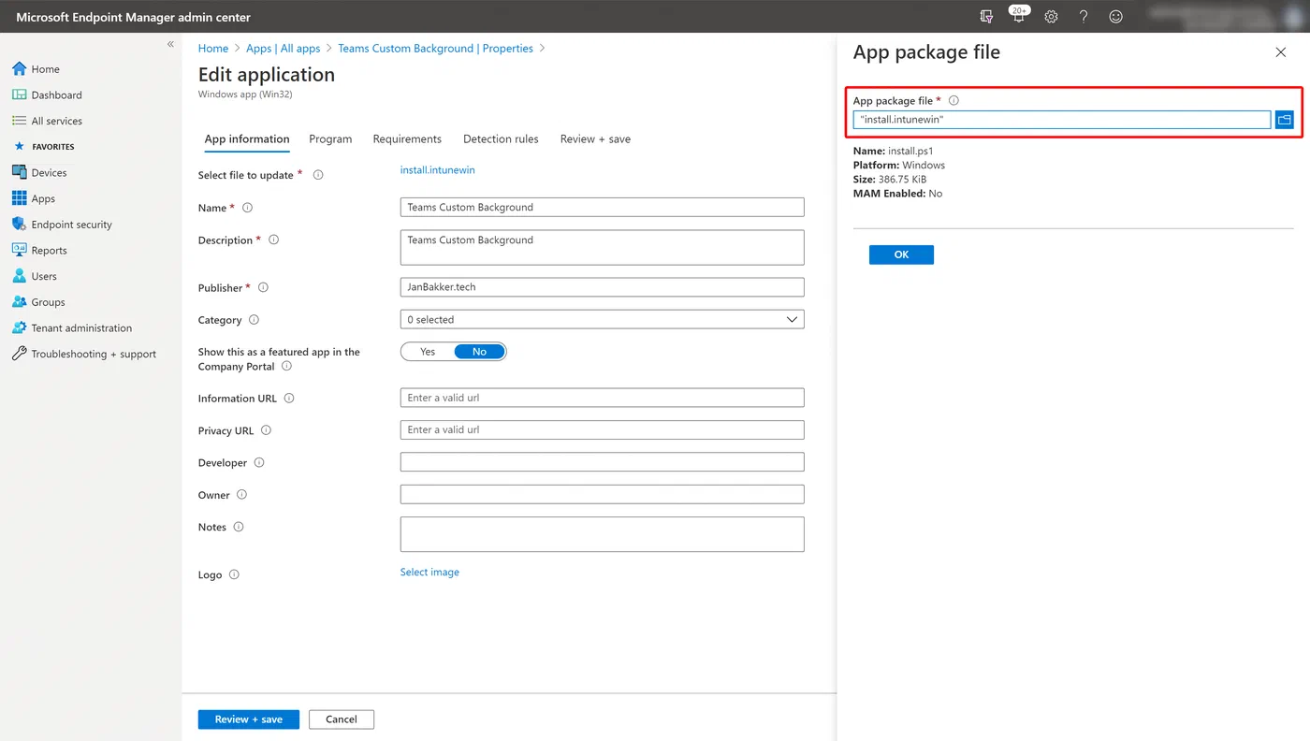Show info for Select file to update

tap(318, 175)
